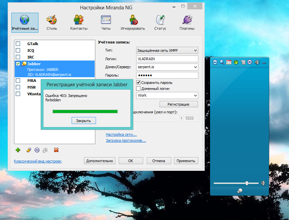This screenshot has height=220, width=289.
Task: Click the Дополнительно button
Action: [x=100, y=161]
